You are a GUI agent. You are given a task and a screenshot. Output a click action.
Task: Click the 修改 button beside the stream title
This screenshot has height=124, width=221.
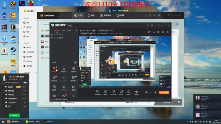94,30
